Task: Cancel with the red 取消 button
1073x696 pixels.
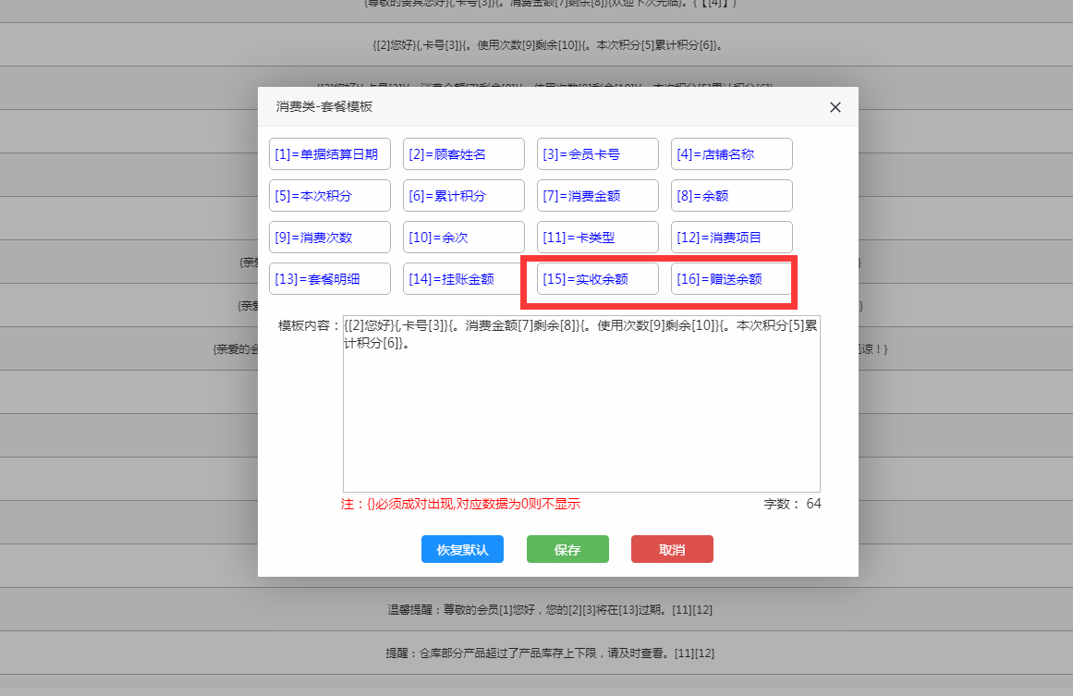Action: point(672,550)
